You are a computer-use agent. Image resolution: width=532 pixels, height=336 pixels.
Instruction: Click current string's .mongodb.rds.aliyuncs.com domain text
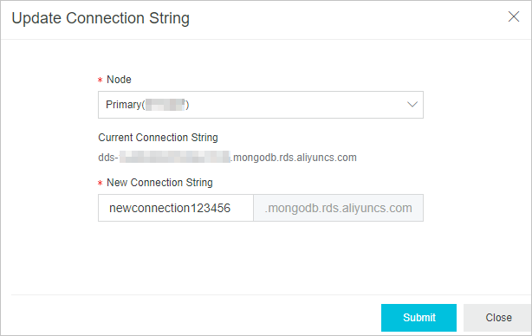click(294, 158)
